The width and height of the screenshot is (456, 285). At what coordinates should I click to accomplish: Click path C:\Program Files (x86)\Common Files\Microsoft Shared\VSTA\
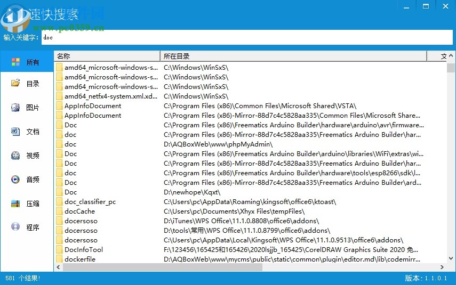260,106
